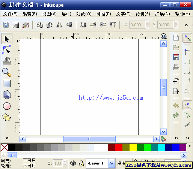Open the 帮助(H) menu
This screenshot has width=193, height=169.
[182, 14]
